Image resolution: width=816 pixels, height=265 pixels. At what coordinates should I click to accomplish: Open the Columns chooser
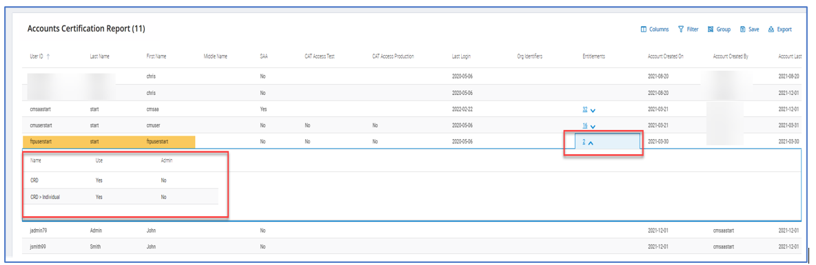pos(654,30)
